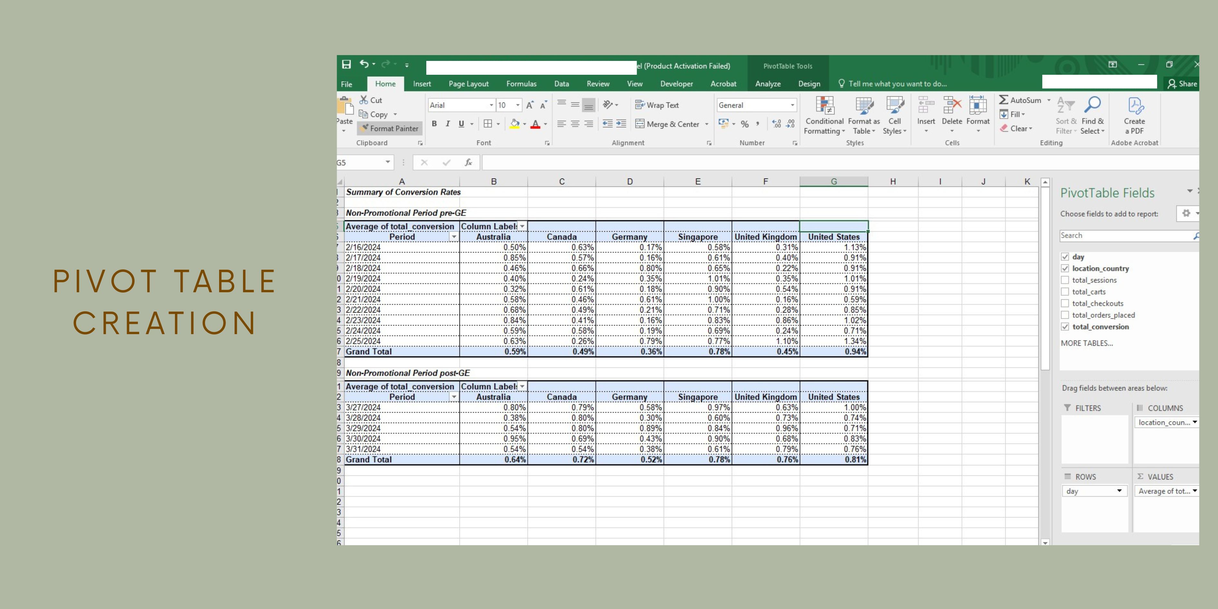
Task: Apply Percent Style format
Action: point(745,124)
